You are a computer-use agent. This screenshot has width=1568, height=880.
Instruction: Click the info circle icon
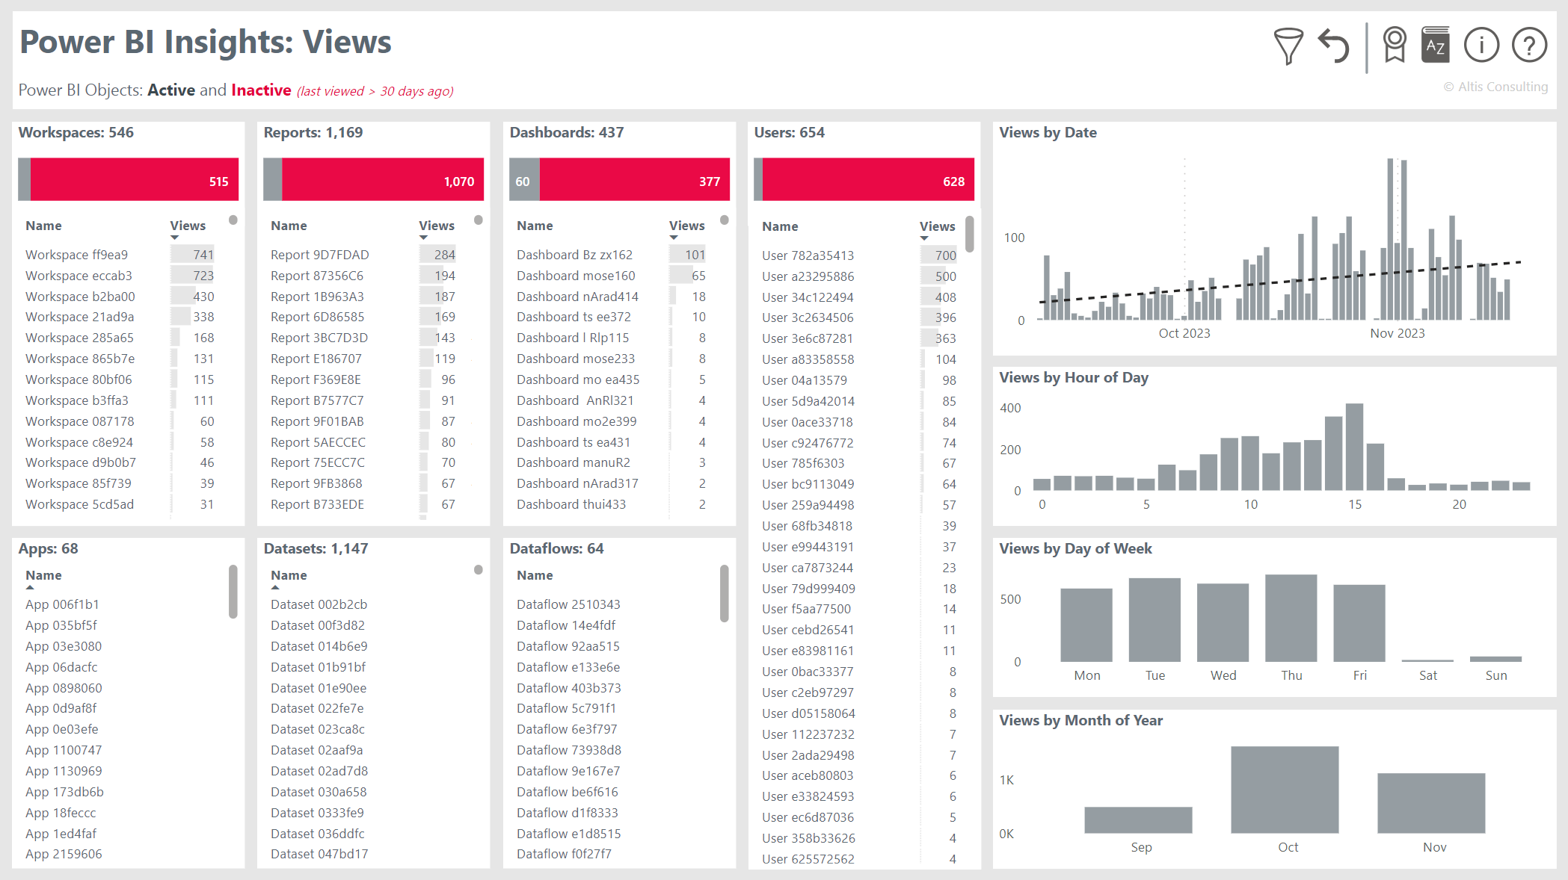point(1481,45)
